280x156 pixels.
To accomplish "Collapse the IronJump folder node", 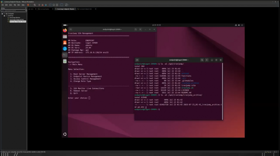I will [x=4, y=16].
